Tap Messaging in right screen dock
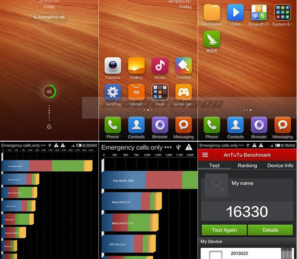This screenshot has height=259, width=297. tap(283, 125)
